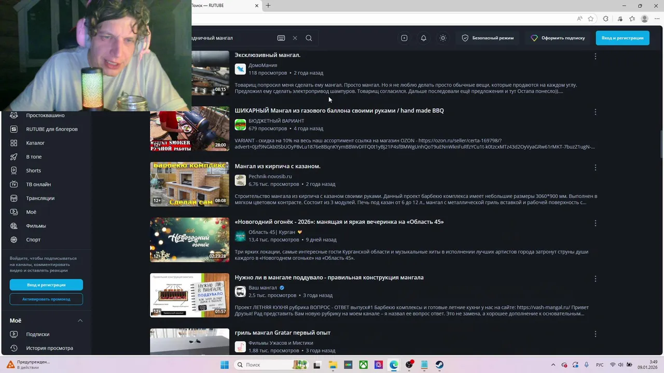Click Новогодний огонёк thumbnail
Viewport: 664px width, 373px height.
(x=189, y=239)
